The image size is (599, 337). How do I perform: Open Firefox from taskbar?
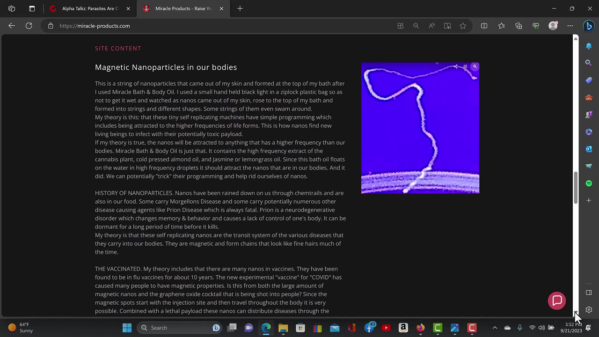click(x=420, y=328)
